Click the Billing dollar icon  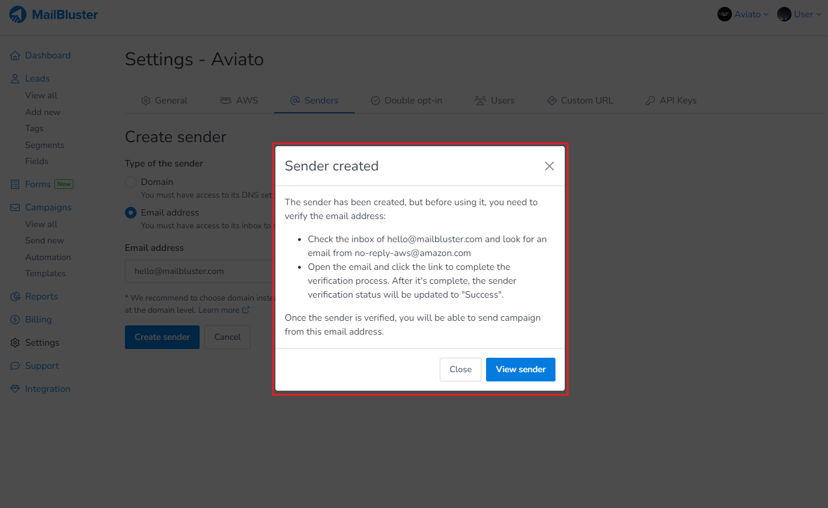(x=15, y=320)
